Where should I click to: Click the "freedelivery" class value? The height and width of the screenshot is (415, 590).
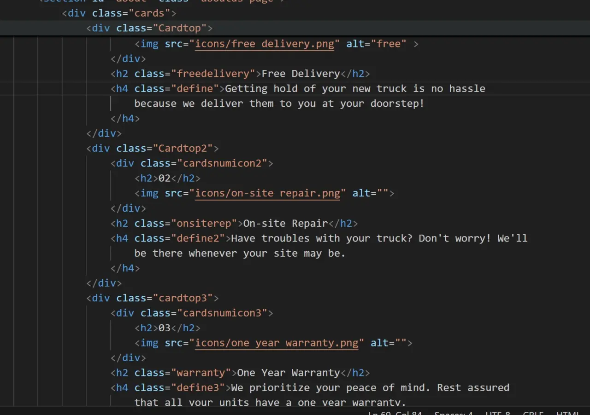coord(213,74)
